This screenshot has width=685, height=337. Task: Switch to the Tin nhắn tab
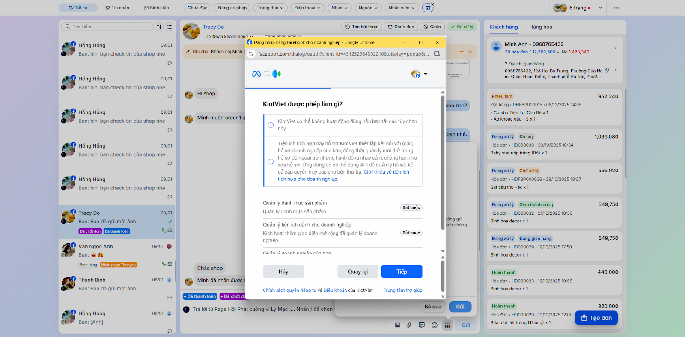point(117,8)
